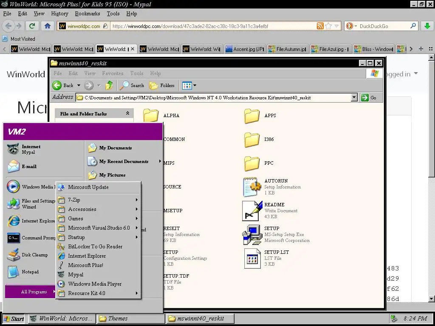Switch to the Bliss - Windows browser tab

[374, 49]
